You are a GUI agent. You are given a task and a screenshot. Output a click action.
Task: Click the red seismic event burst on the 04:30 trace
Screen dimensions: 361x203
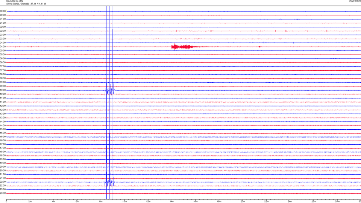[184, 47]
